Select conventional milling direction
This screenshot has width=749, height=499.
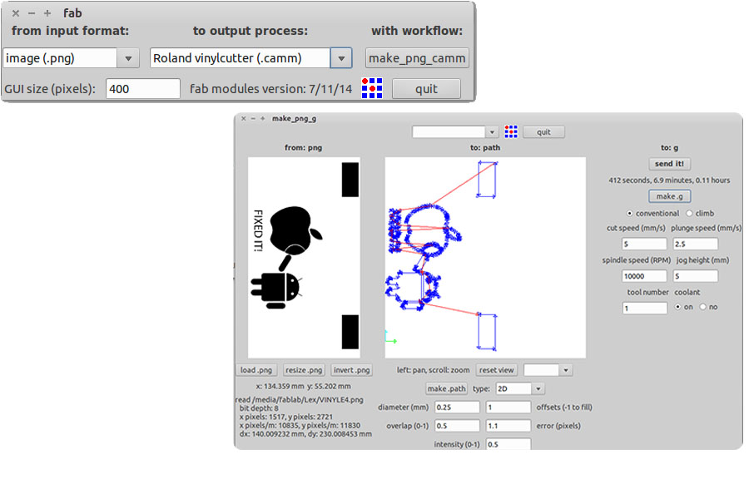tap(630, 214)
